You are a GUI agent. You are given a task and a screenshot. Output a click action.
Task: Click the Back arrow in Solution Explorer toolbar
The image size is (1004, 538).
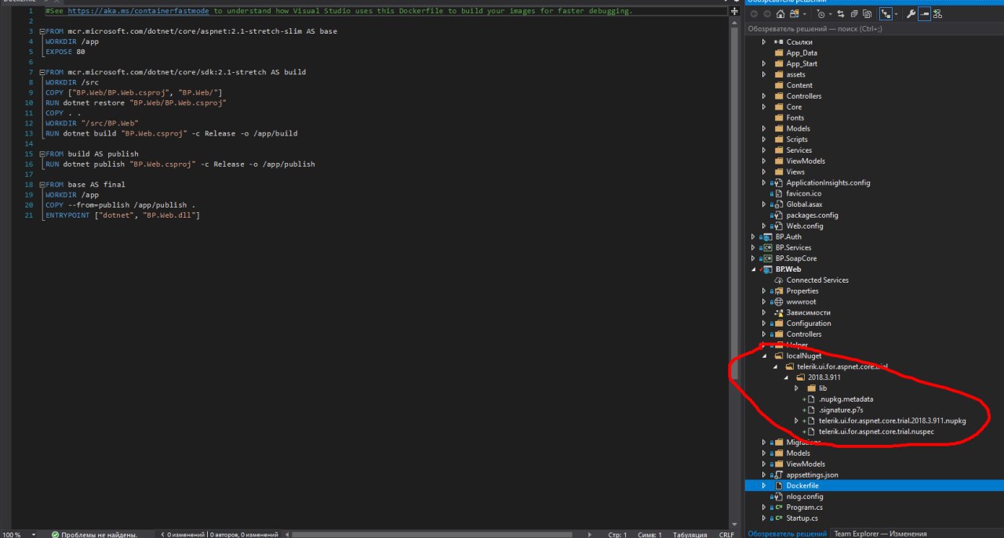[754, 14]
